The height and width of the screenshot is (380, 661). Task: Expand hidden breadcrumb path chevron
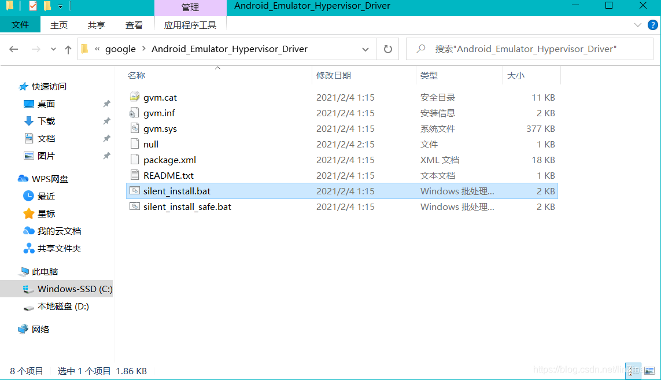point(97,49)
